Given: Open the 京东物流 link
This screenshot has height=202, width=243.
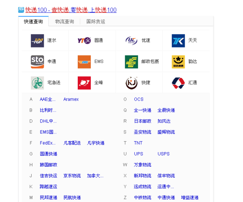Looking at the screenshot, I should point(72,176).
